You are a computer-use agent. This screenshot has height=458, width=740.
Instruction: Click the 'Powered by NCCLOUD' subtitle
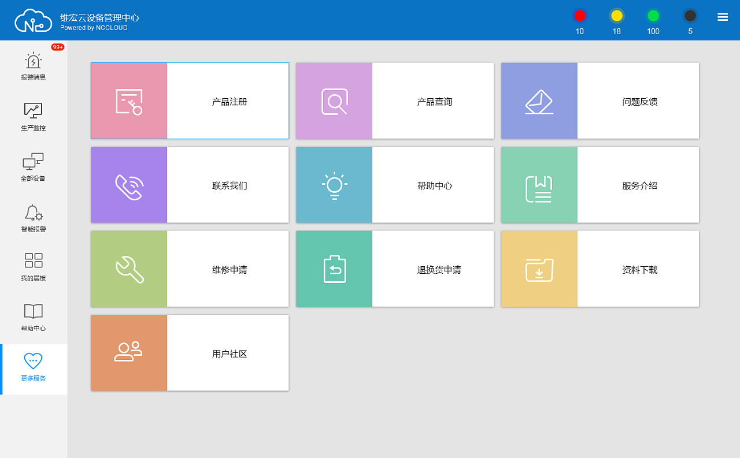[94, 28]
